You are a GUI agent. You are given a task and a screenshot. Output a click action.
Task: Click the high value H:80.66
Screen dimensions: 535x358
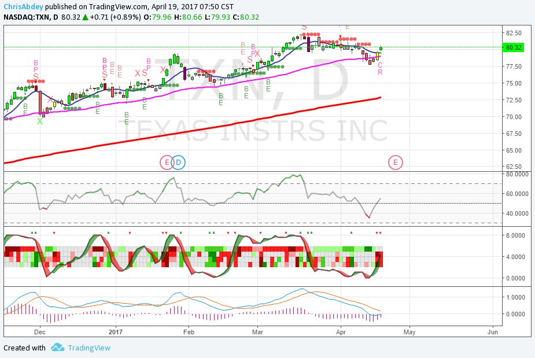(x=188, y=17)
